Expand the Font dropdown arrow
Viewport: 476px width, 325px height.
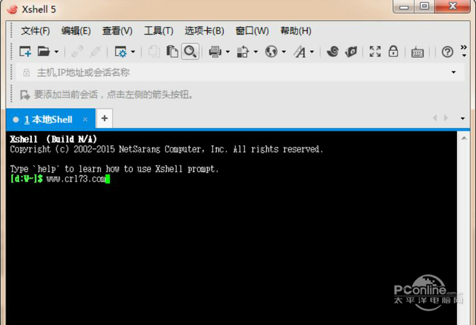click(x=312, y=52)
